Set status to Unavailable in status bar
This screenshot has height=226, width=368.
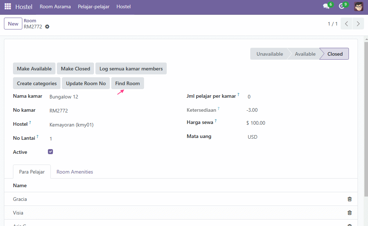(x=269, y=54)
